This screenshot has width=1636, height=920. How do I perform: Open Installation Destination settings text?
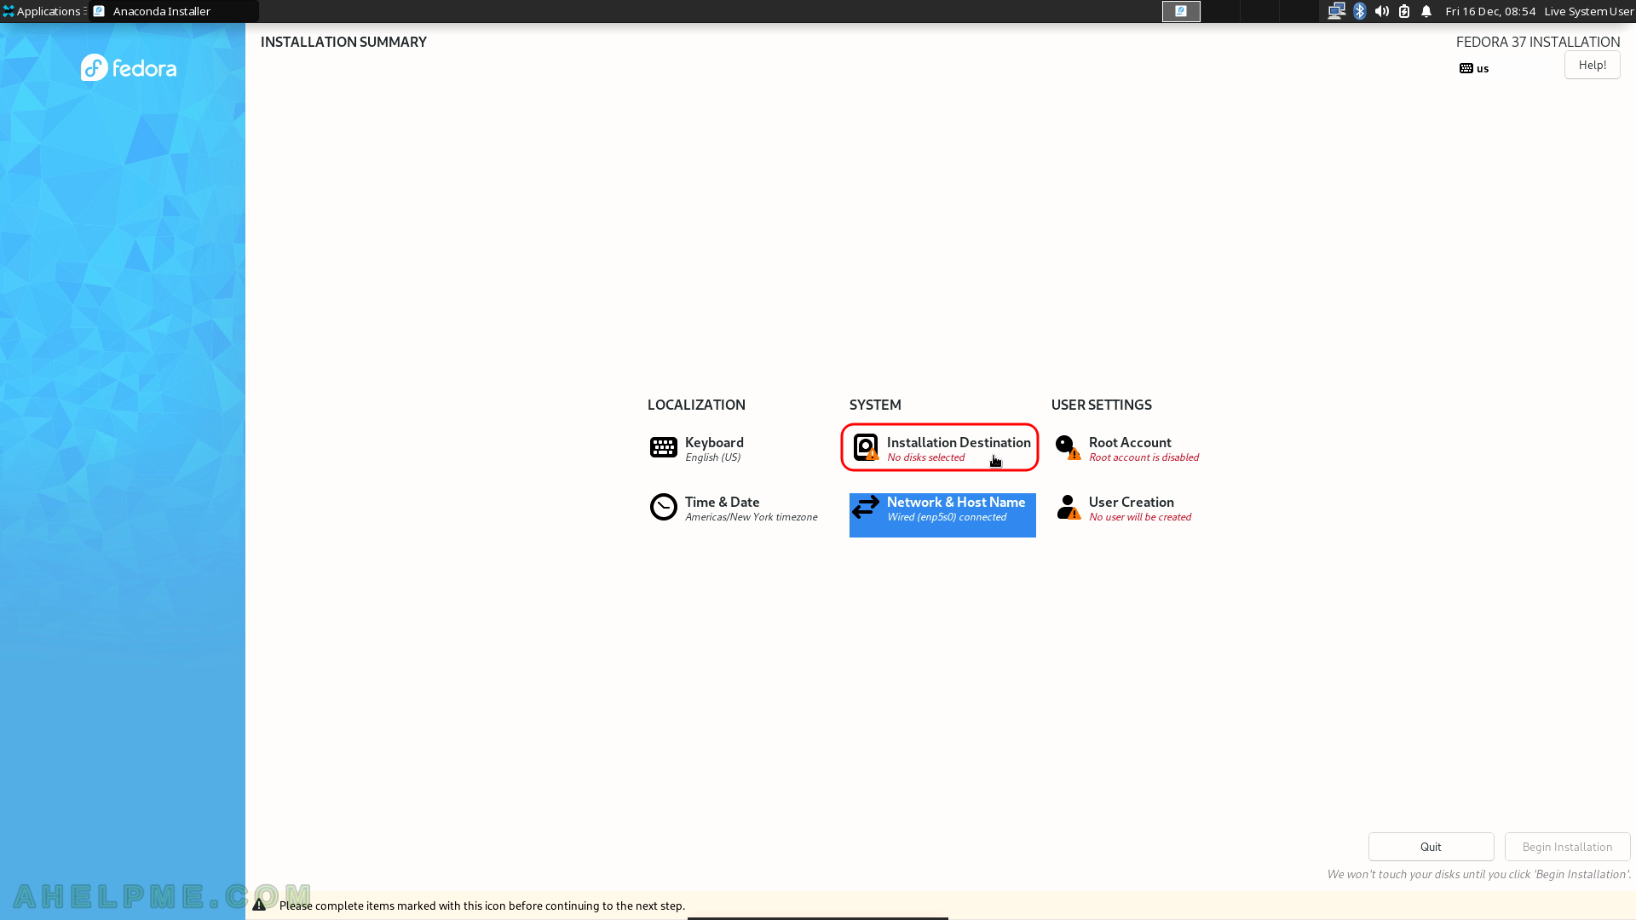959,443
